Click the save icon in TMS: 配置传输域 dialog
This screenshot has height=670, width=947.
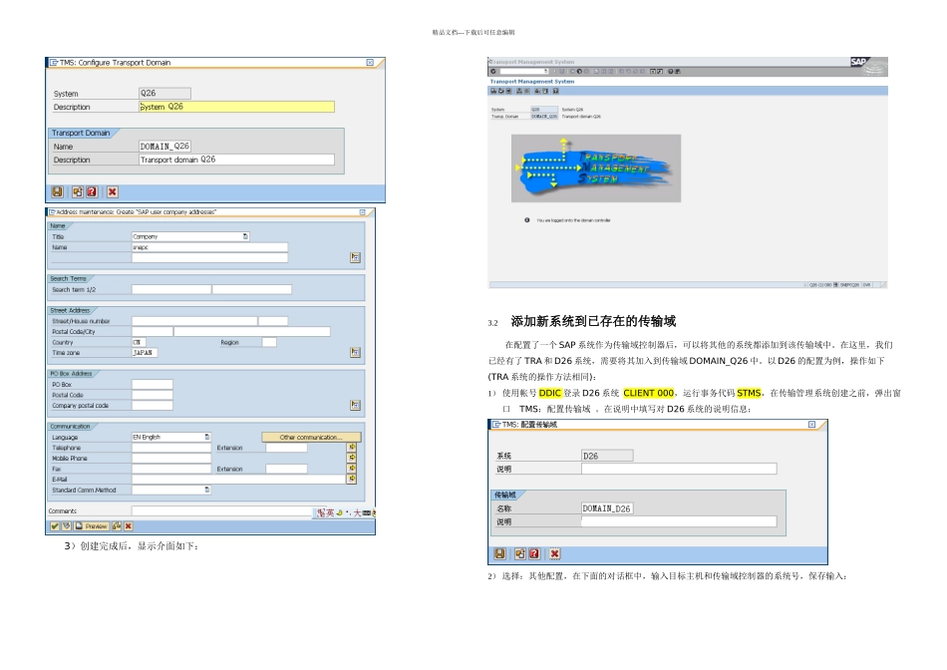coord(499,553)
